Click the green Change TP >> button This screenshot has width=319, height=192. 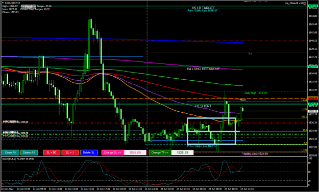click(160, 152)
